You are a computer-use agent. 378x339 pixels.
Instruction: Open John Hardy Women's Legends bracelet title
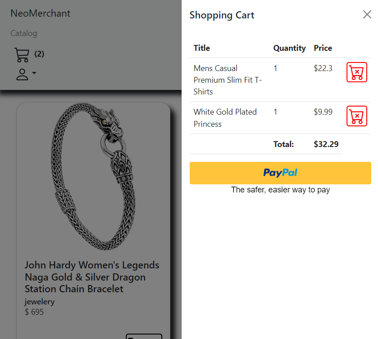point(92,277)
